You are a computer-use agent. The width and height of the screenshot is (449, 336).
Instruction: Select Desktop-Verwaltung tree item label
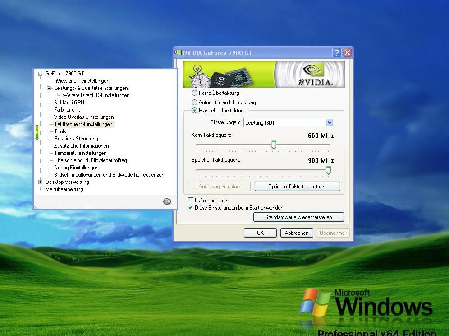(67, 182)
